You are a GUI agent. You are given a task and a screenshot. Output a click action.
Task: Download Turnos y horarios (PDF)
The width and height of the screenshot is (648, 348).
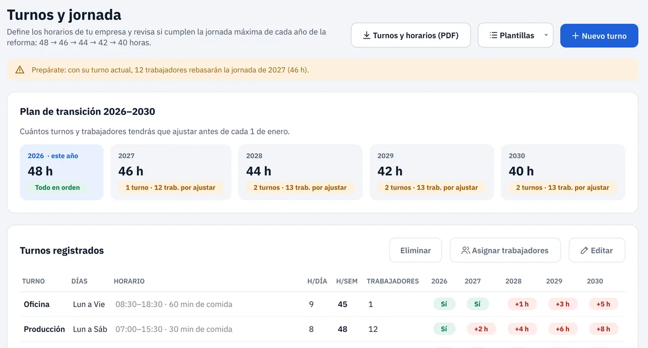[411, 36]
